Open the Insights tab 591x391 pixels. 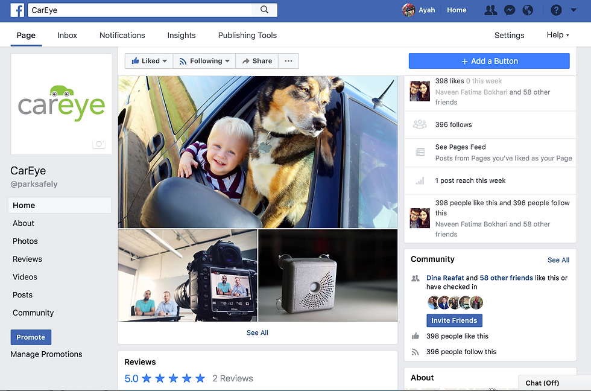[182, 36]
